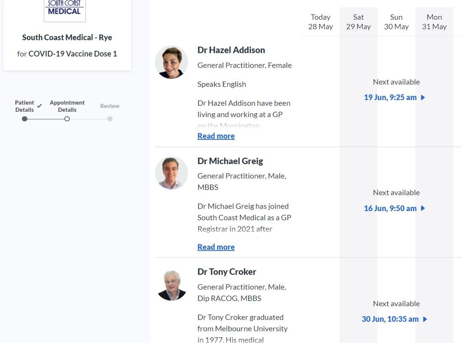
Task: Click the COVID-19 Vaccine Dose 1 text
Action: point(73,54)
